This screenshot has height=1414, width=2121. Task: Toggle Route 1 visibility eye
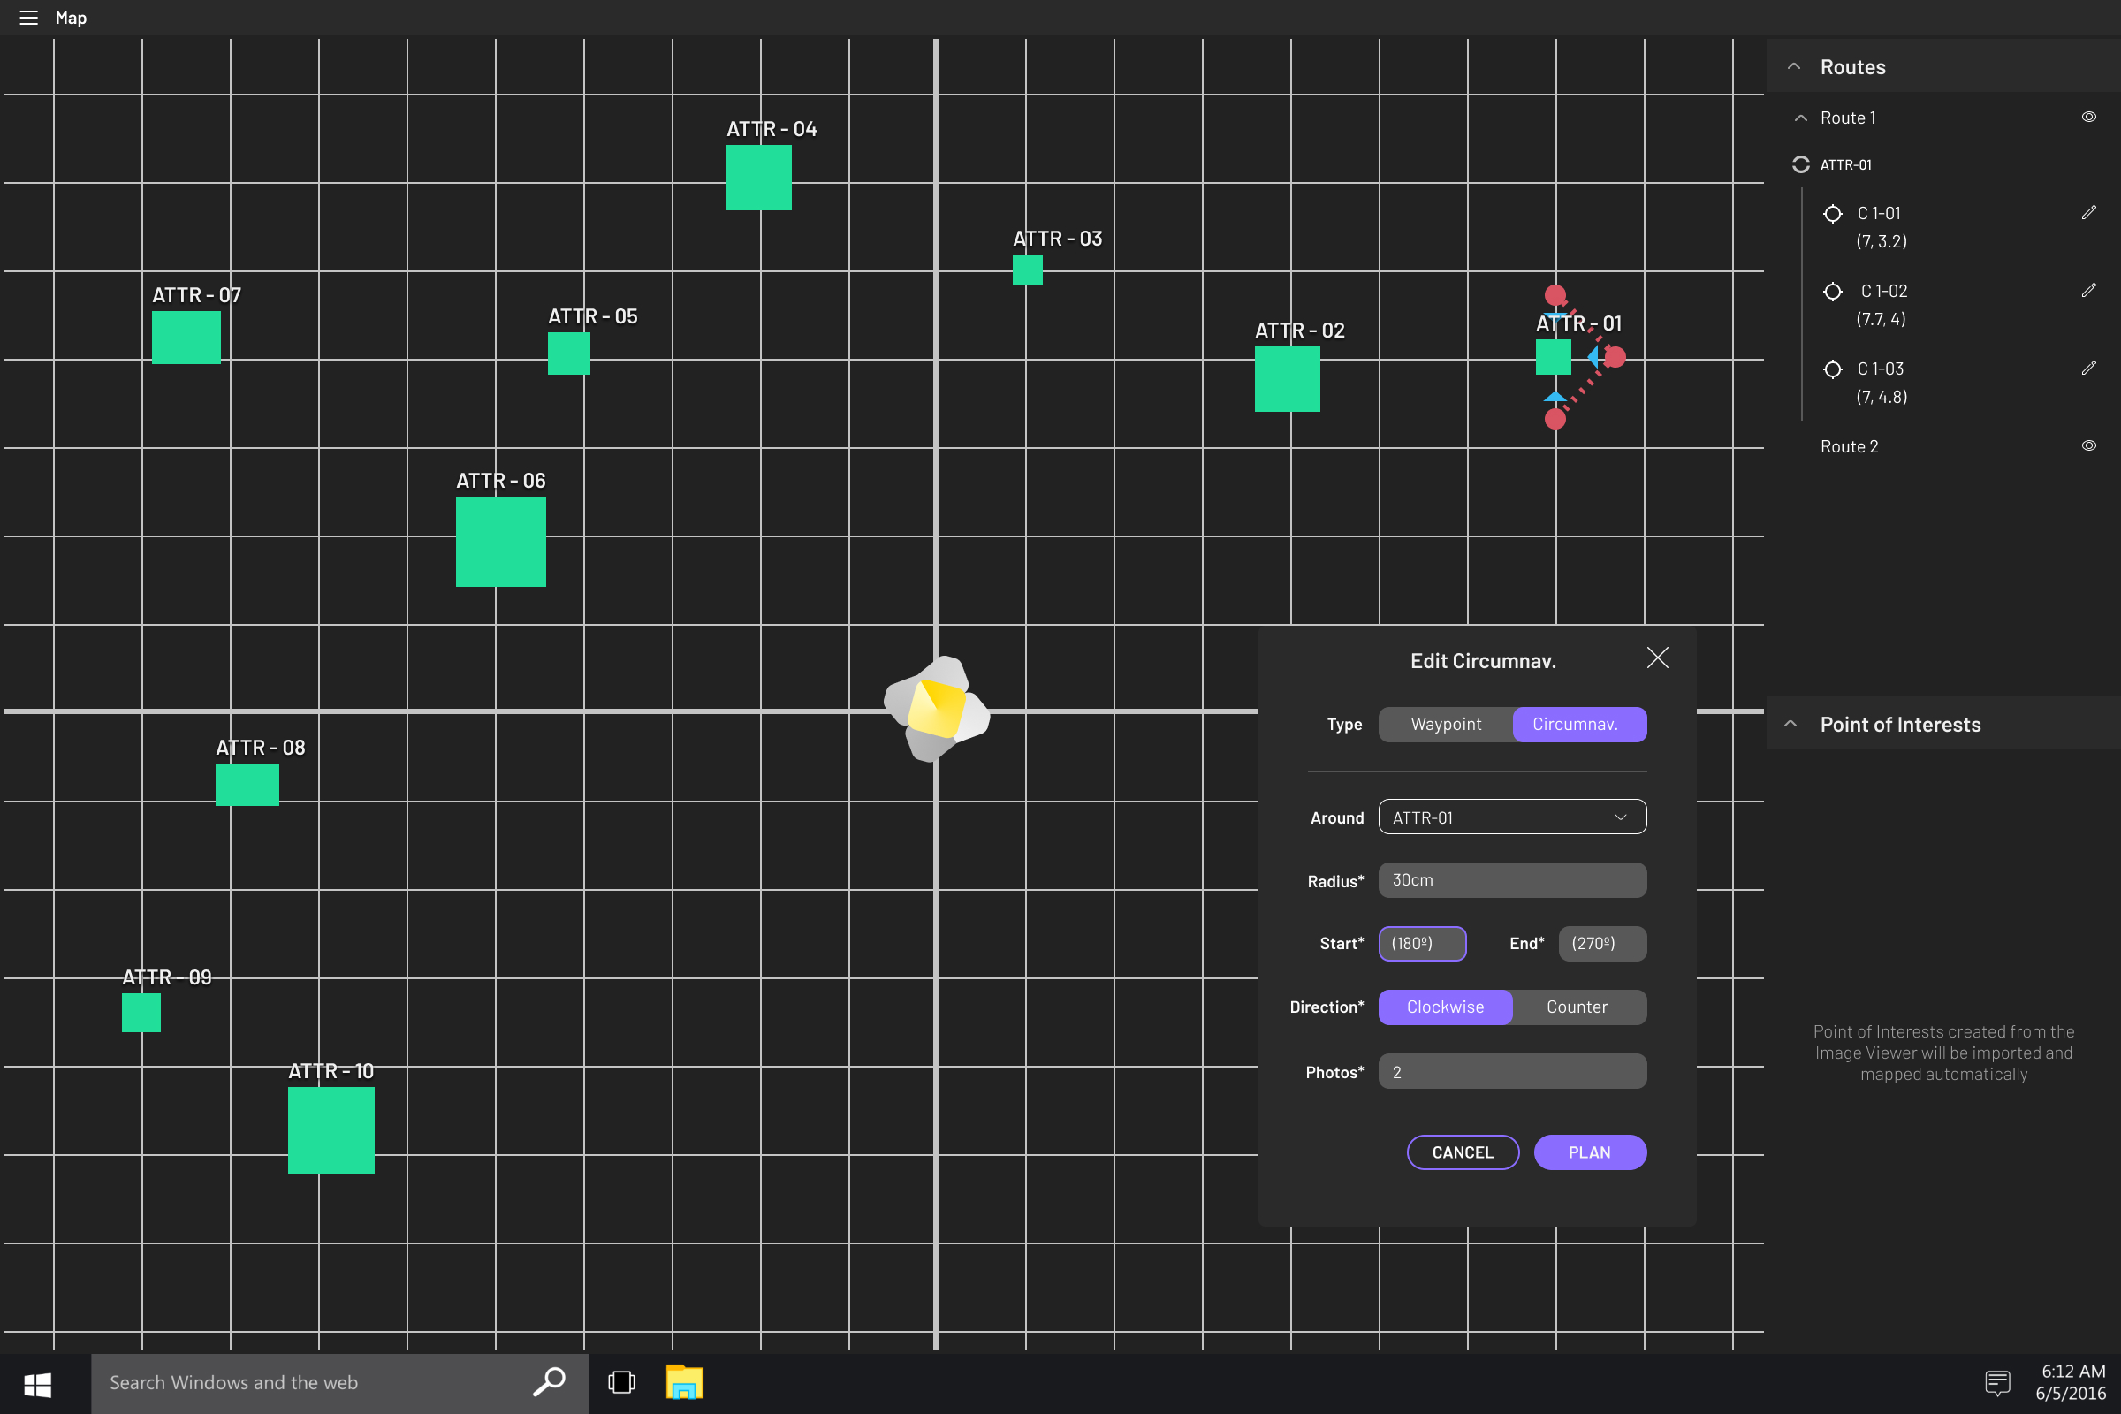tap(2087, 118)
